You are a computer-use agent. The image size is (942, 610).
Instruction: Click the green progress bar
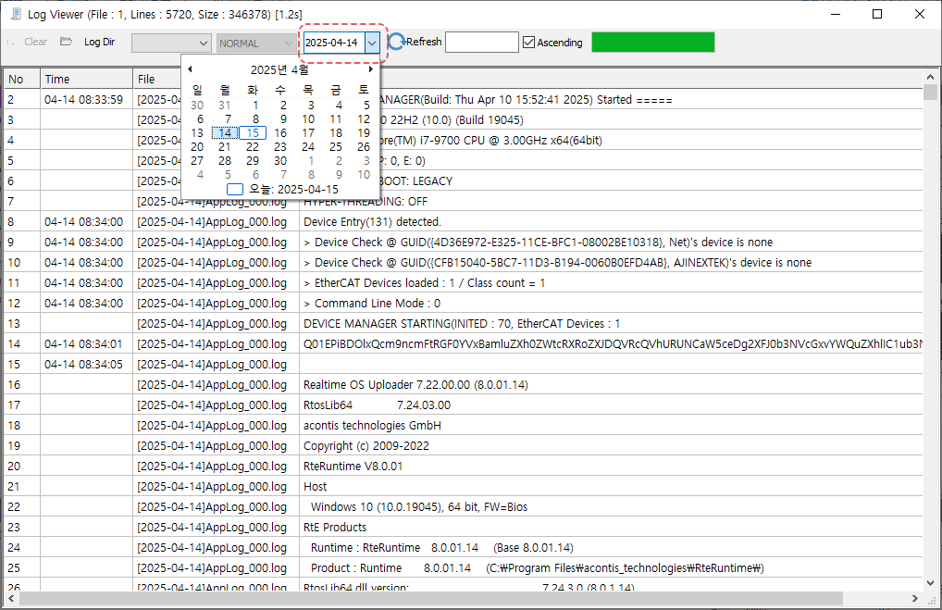click(653, 42)
